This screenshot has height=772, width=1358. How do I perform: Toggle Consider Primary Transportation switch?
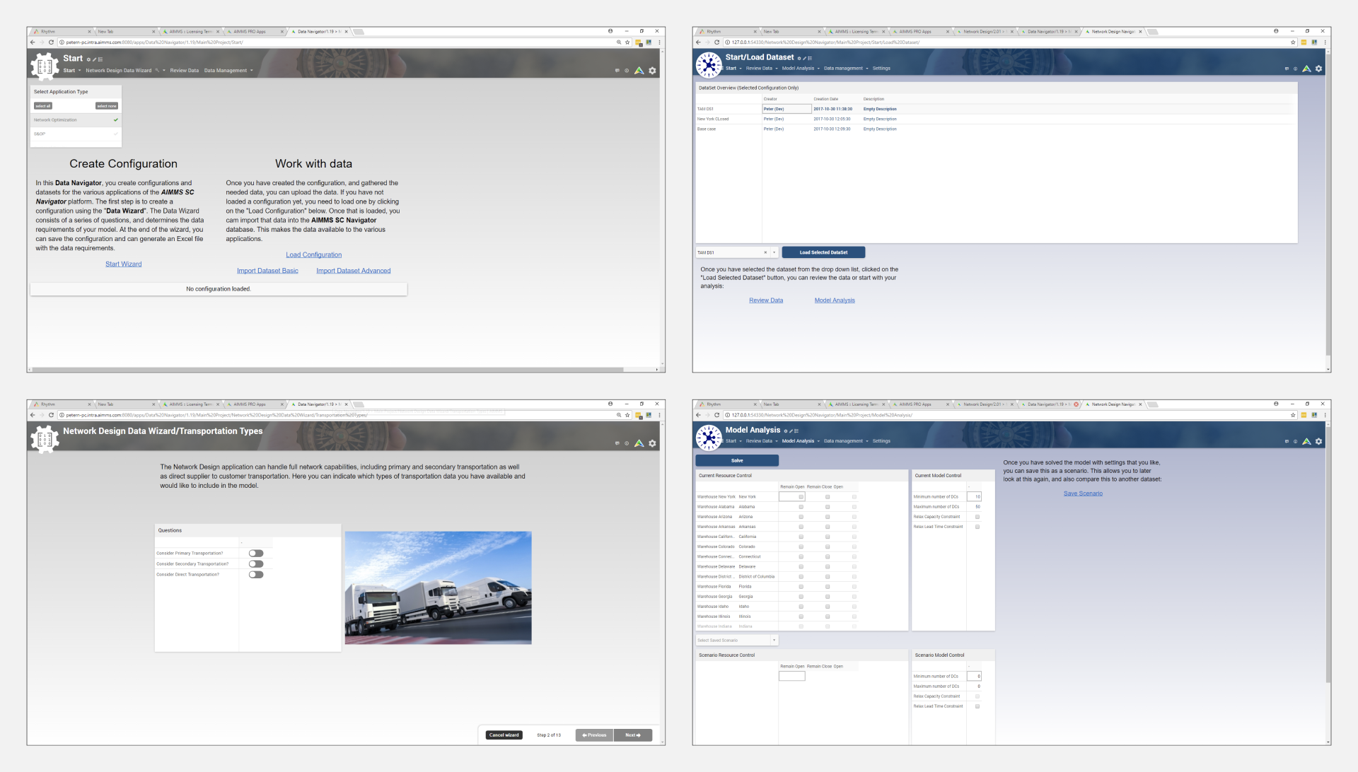click(256, 554)
